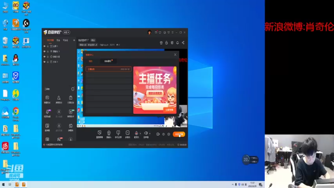The width and height of the screenshot is (334, 188).
Task: Toggle the lock on the 全屏 1 source
Action: tap(48, 46)
